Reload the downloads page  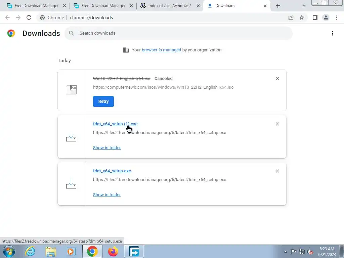(29, 17)
